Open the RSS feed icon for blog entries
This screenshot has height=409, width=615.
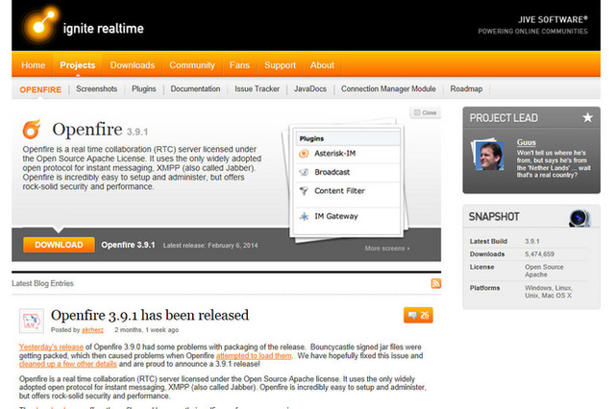[436, 283]
